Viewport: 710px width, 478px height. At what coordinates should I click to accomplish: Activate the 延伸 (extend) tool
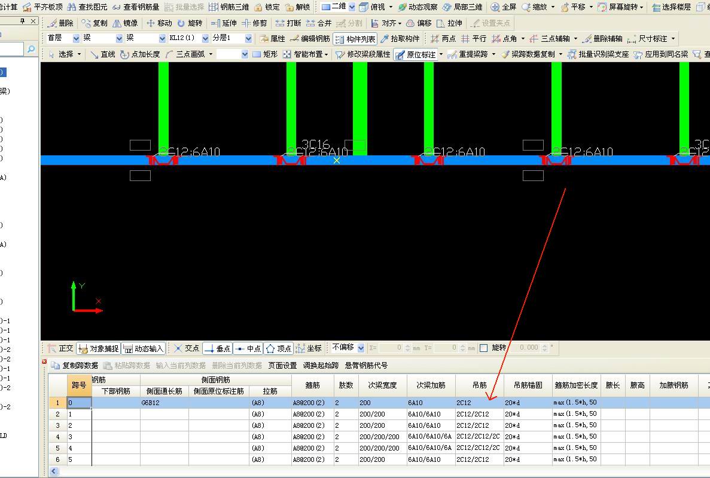[224, 23]
